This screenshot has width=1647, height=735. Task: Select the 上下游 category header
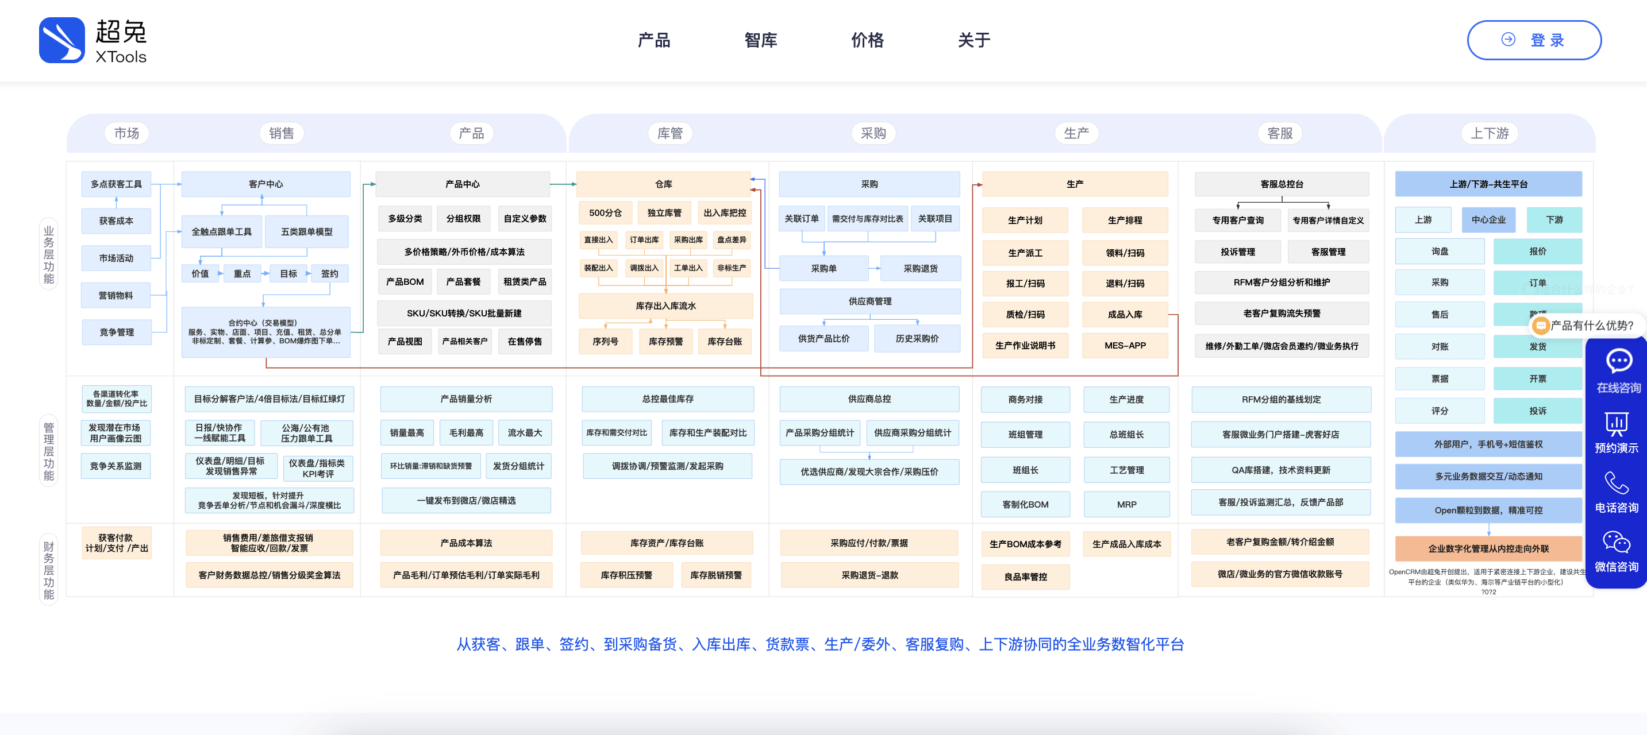pyautogui.click(x=1489, y=133)
